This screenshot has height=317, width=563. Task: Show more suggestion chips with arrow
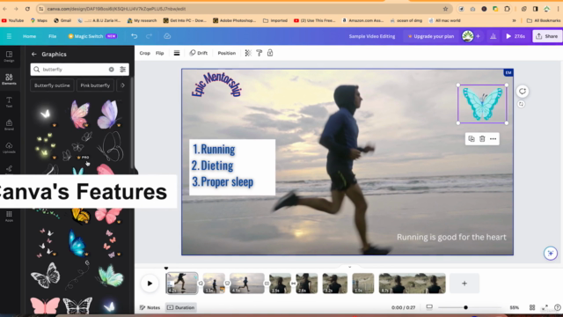[123, 85]
